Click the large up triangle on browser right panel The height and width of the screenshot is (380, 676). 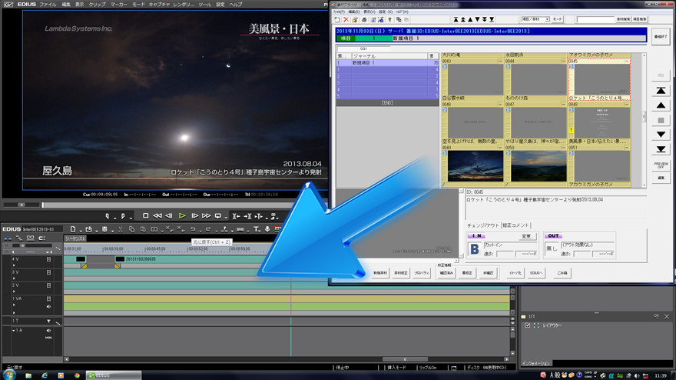point(661,105)
